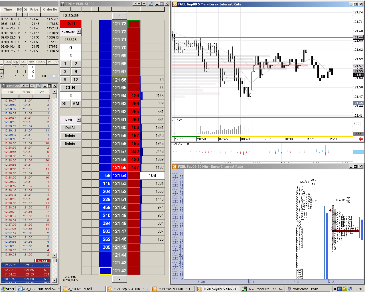Click the Time and Sales scrollbar down arrow

click(x=55, y=255)
